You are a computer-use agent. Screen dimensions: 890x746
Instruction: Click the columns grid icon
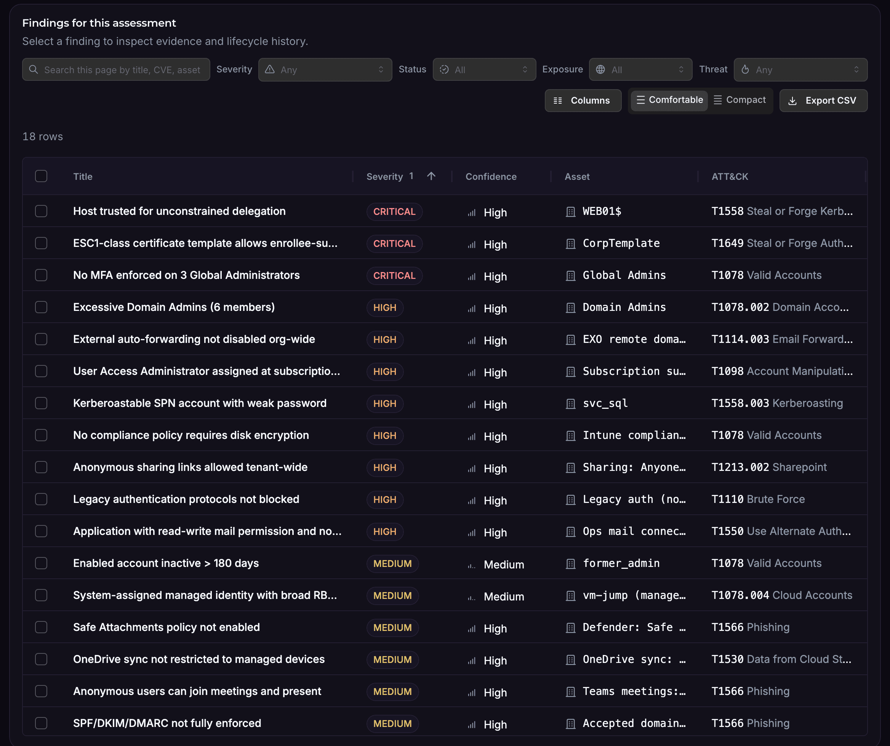(558, 101)
